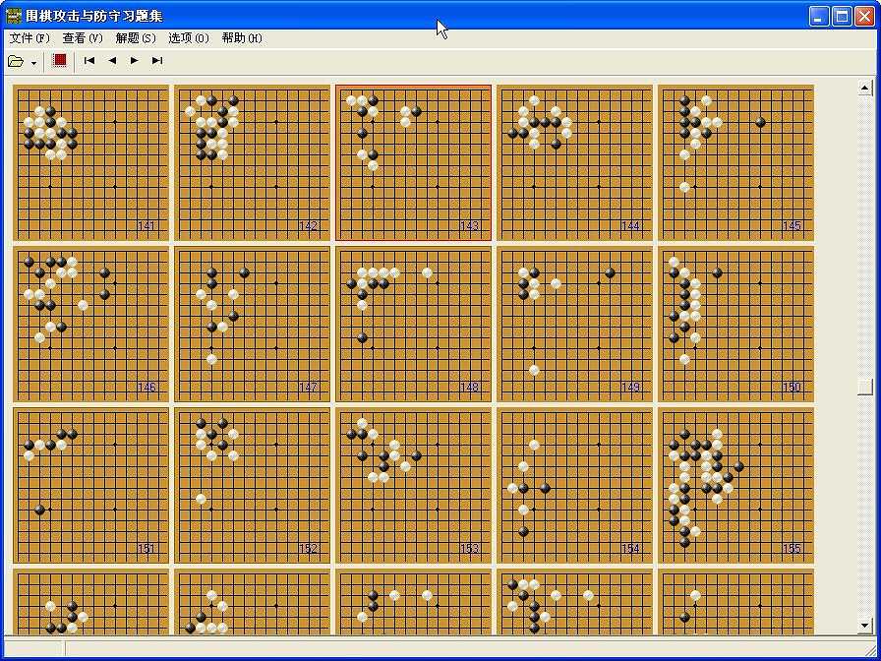
Task: Maximize the 围棋攻击与防守习题集 window
Action: pos(842,17)
